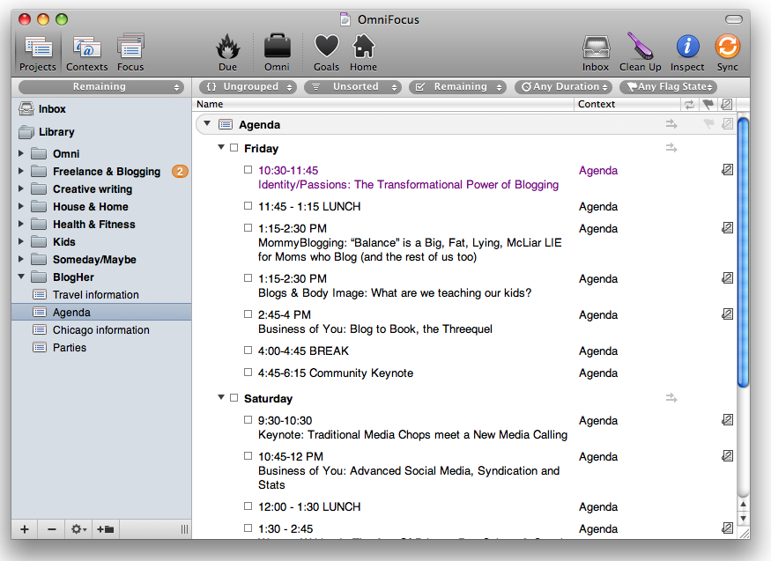Screen dimensions: 771x561
Task: Open the gear action menu
Action: [78, 529]
